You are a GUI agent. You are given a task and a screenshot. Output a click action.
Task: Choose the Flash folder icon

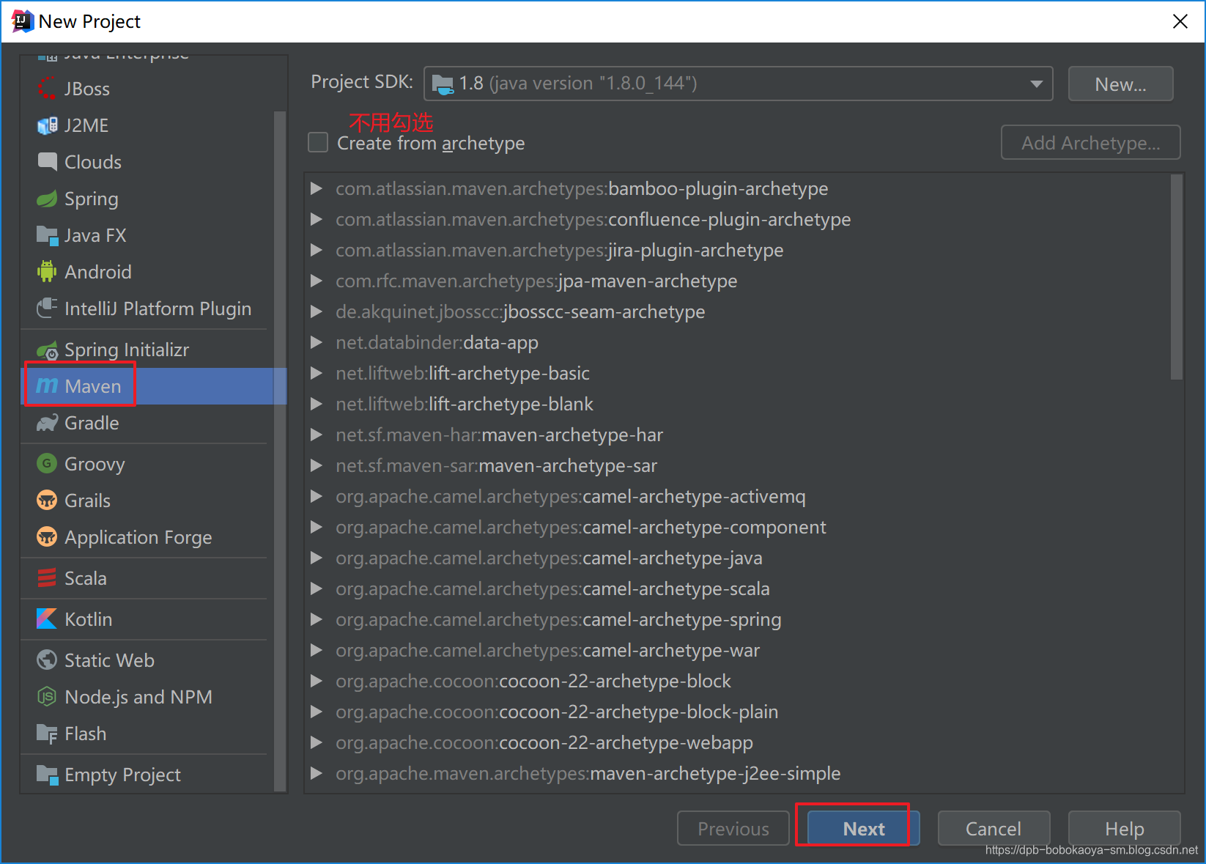(47, 734)
